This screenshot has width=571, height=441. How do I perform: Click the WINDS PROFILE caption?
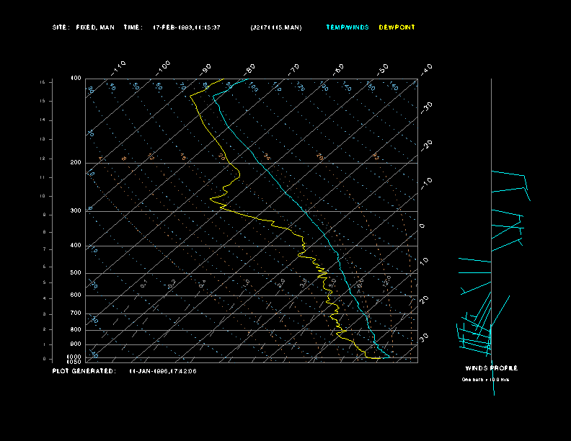pos(490,368)
